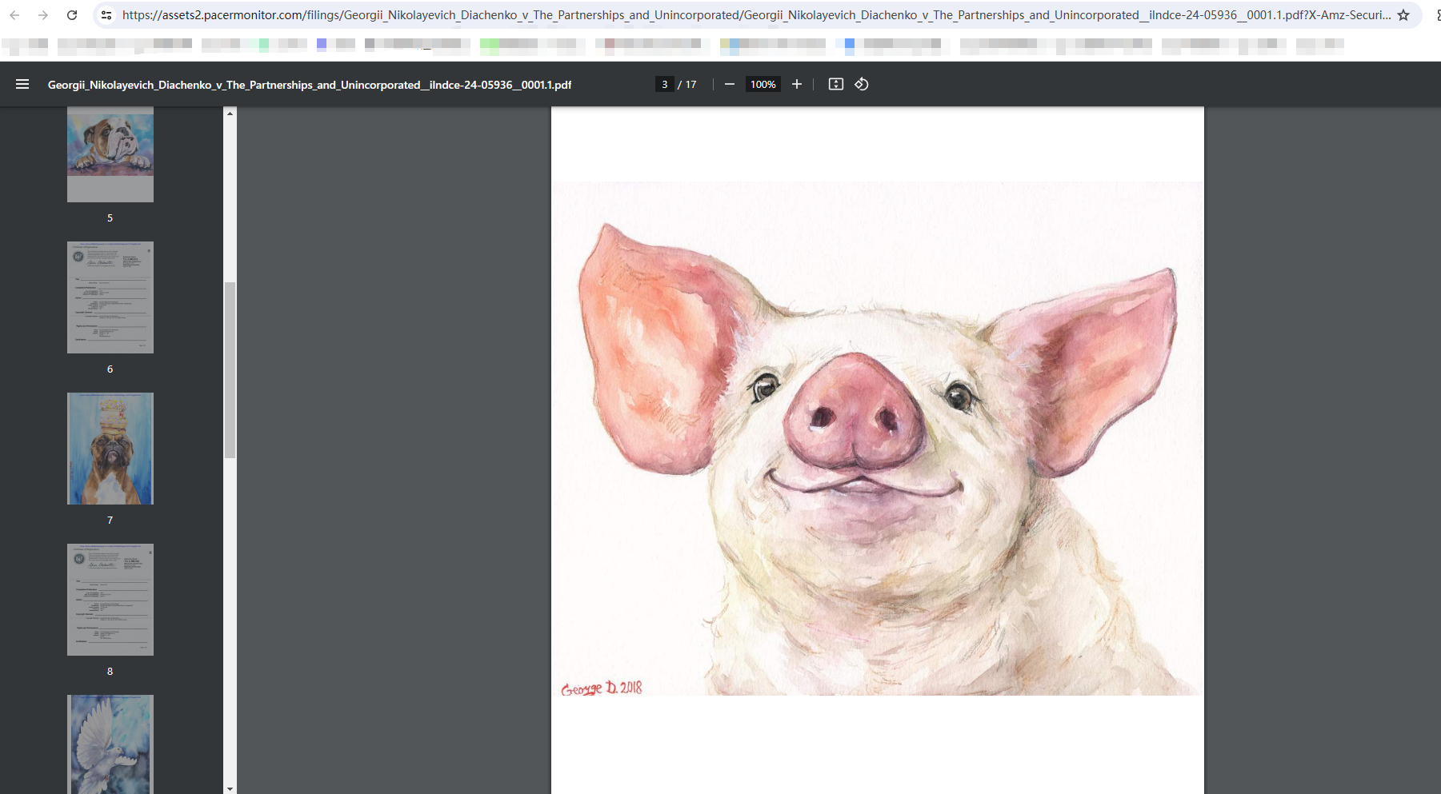Click the 'George D. 2018' signature
Viewport: 1441px width, 794px height.
click(602, 688)
